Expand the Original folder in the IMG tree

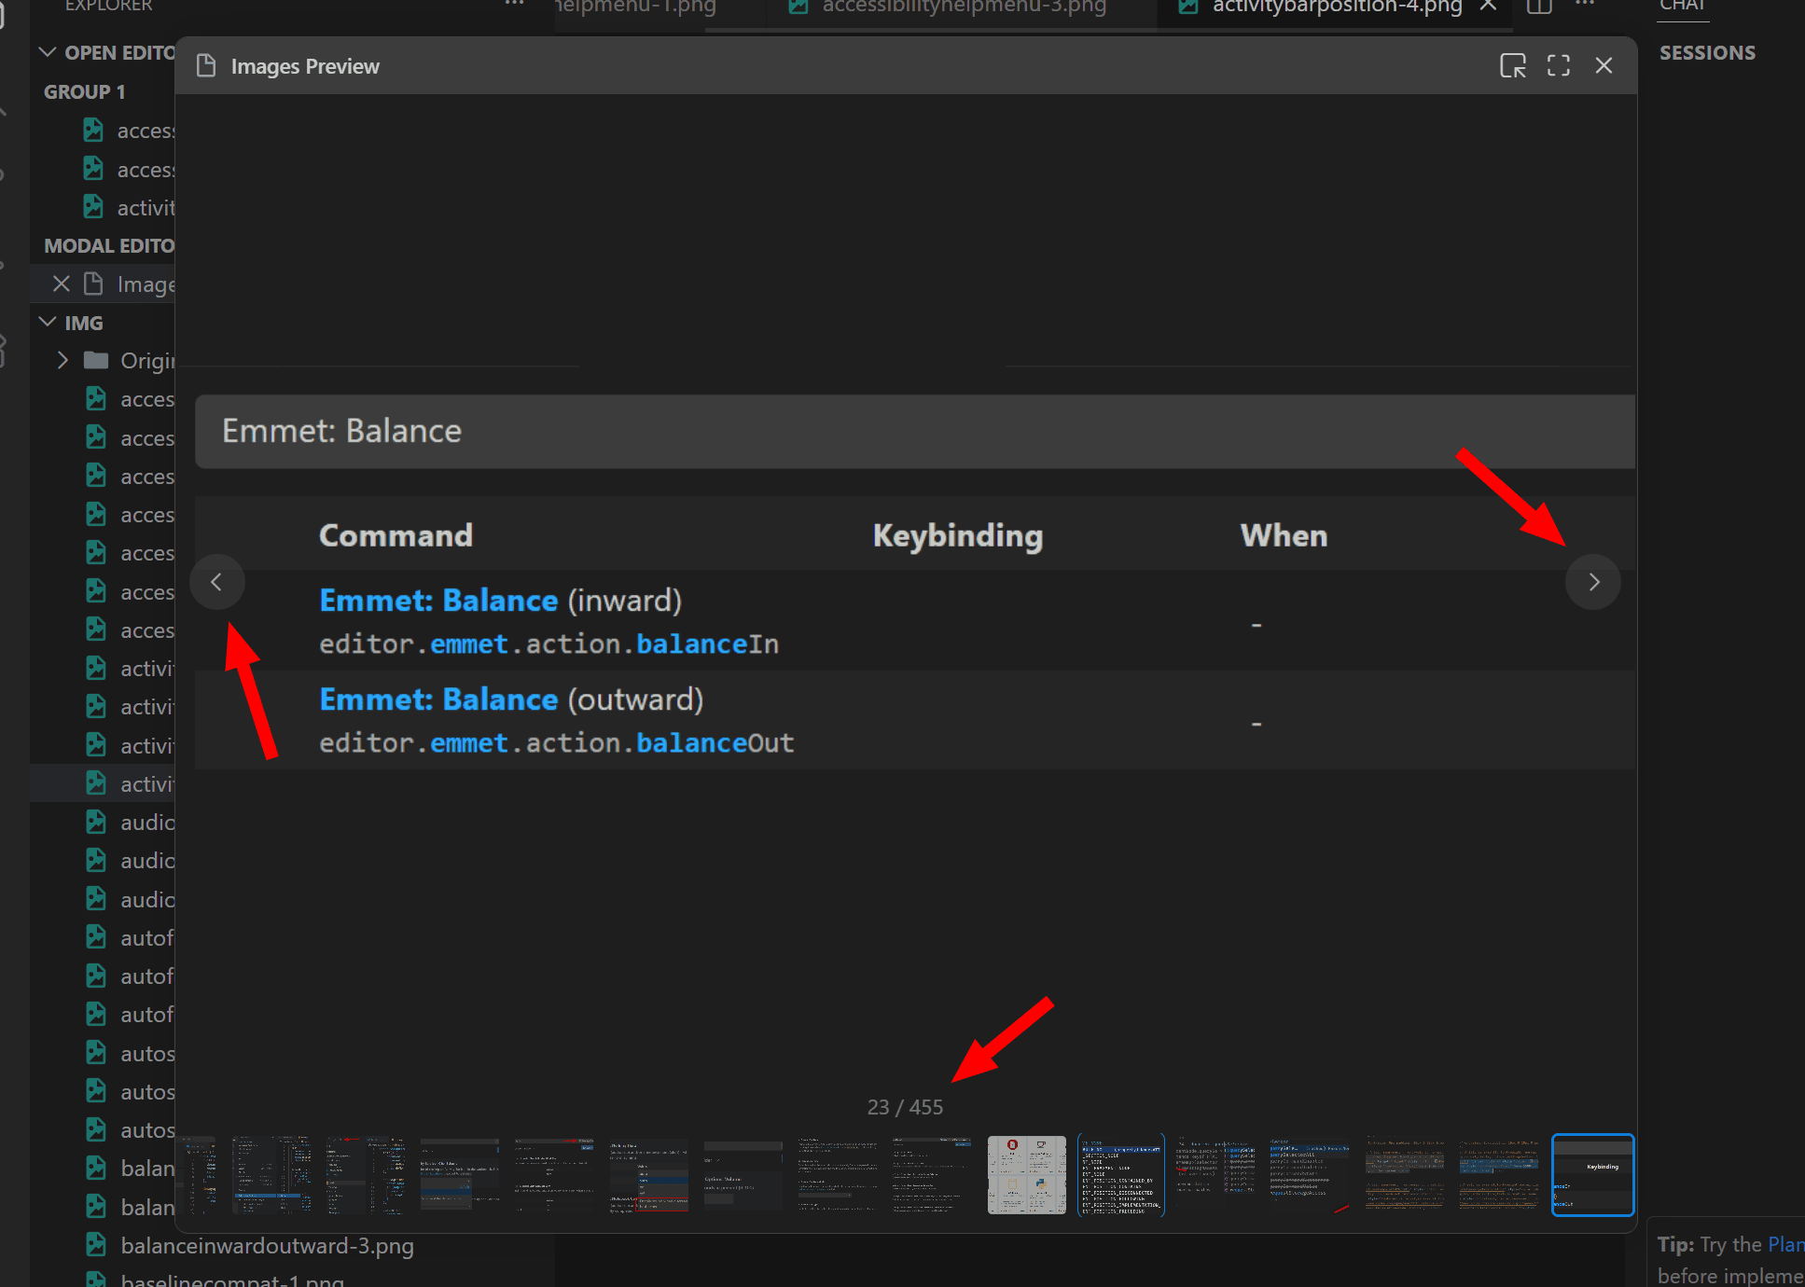[x=62, y=360]
